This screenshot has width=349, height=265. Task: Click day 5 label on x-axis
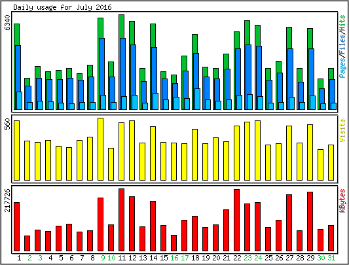61,258
